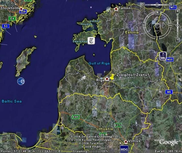Click the Riga capital star marker
The width and height of the screenshot is (182, 153).
tap(107, 79)
